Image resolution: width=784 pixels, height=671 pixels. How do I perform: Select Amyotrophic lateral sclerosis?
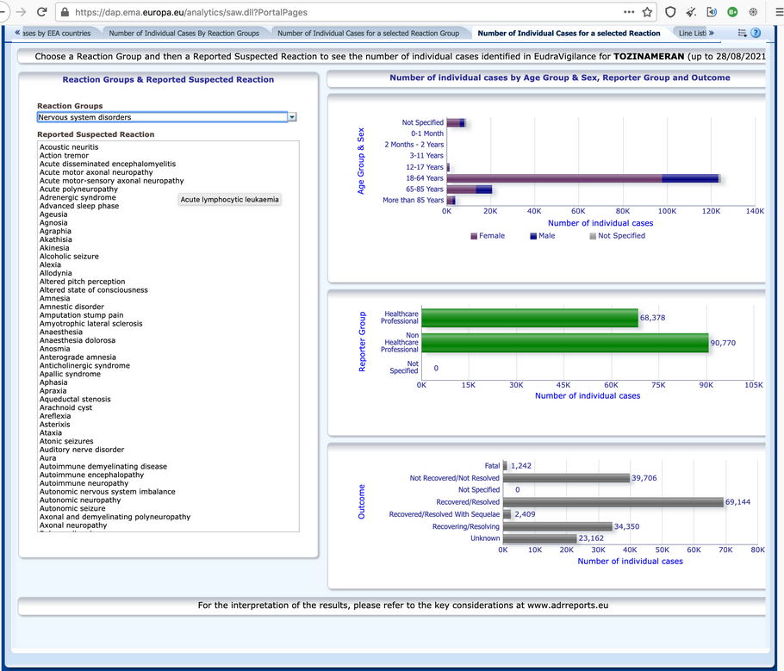[x=91, y=324]
